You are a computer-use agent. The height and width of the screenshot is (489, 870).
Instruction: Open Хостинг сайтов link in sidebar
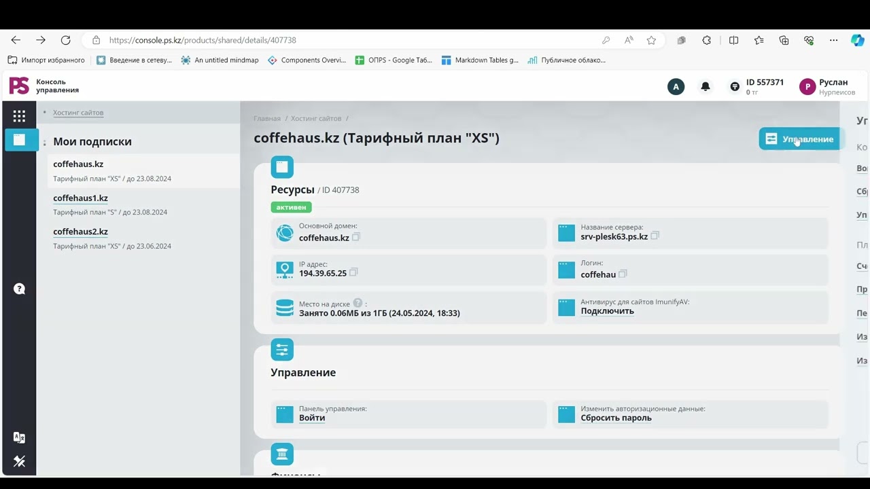[78, 113]
